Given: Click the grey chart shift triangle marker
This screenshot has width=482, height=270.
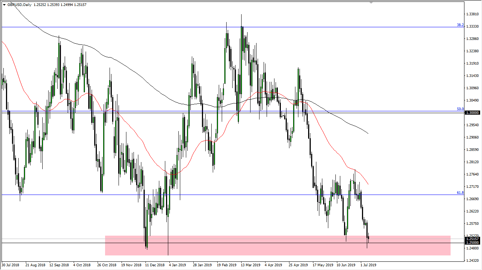Looking at the screenshot, I should (371, 3).
